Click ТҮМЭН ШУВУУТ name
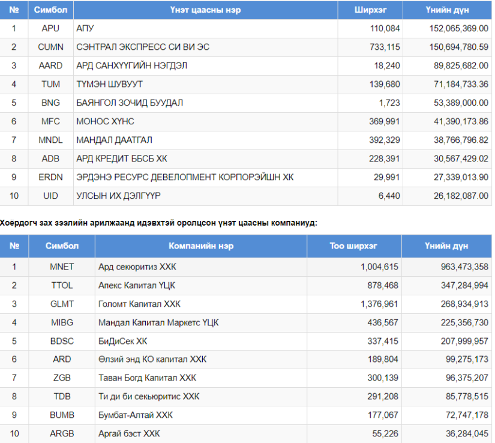The width and height of the screenshot is (495, 443). tap(109, 84)
